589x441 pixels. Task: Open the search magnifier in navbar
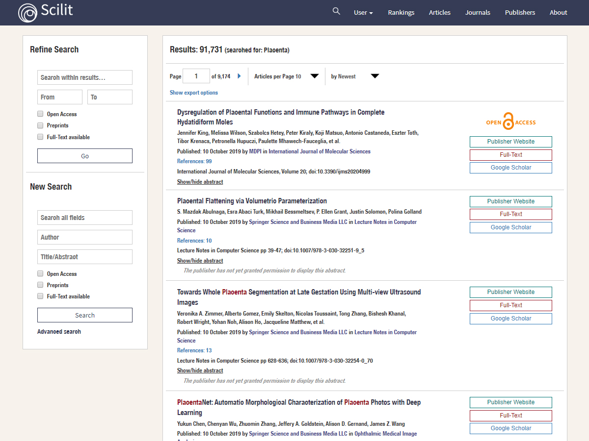coord(336,11)
